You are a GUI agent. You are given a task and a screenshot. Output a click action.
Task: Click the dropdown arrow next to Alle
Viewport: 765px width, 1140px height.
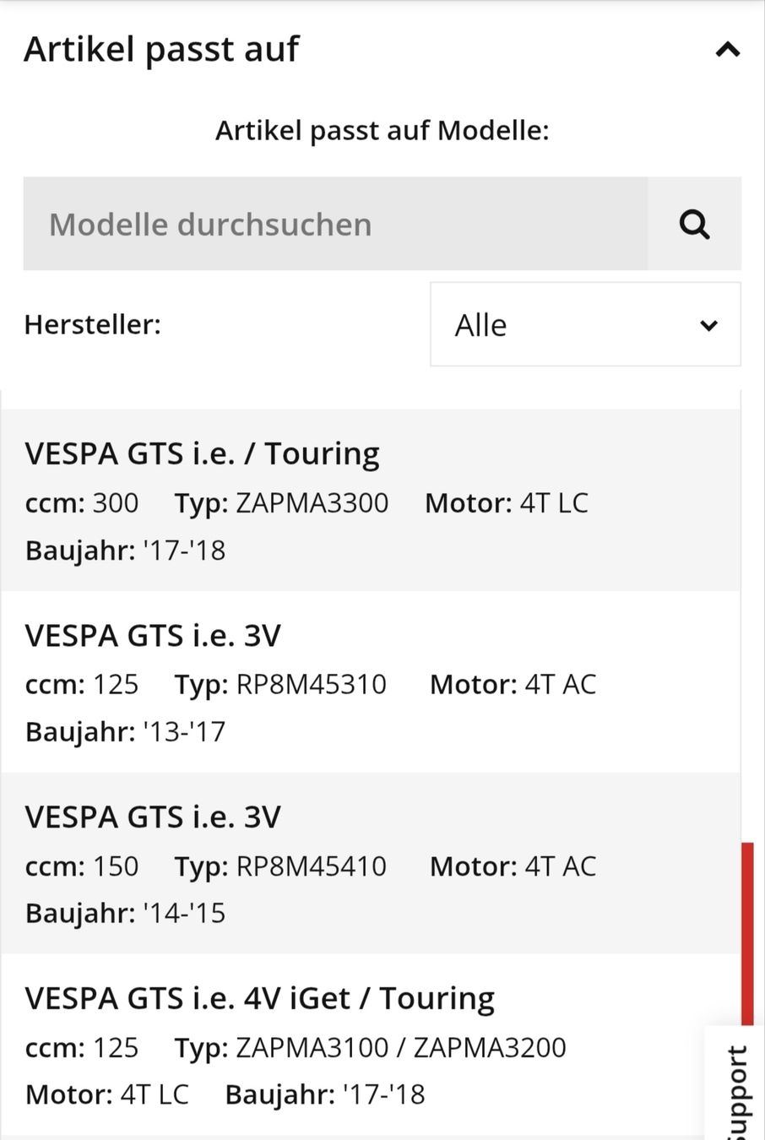708,325
